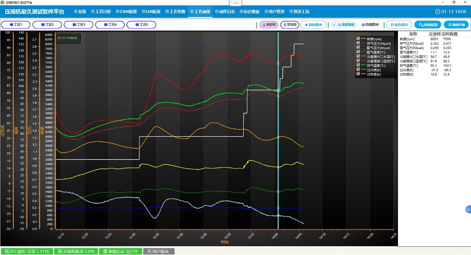
Task: Open 曲线配置 curve configuration
Action: (x=428, y=25)
